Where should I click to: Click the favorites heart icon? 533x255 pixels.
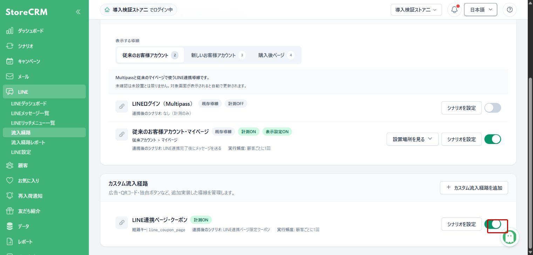(10, 180)
